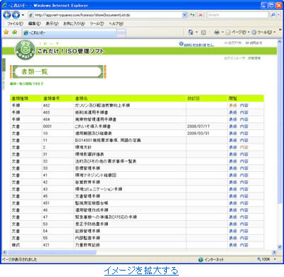Click the horizontal scrollbar left arrow
This screenshot has height=277, width=284.
(x=4, y=252)
